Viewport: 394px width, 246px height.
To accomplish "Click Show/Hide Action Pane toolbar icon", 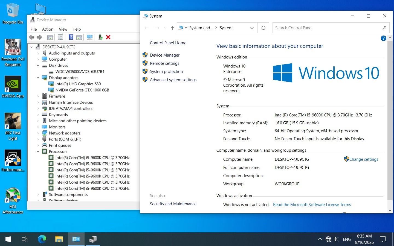I will [x=79, y=37].
